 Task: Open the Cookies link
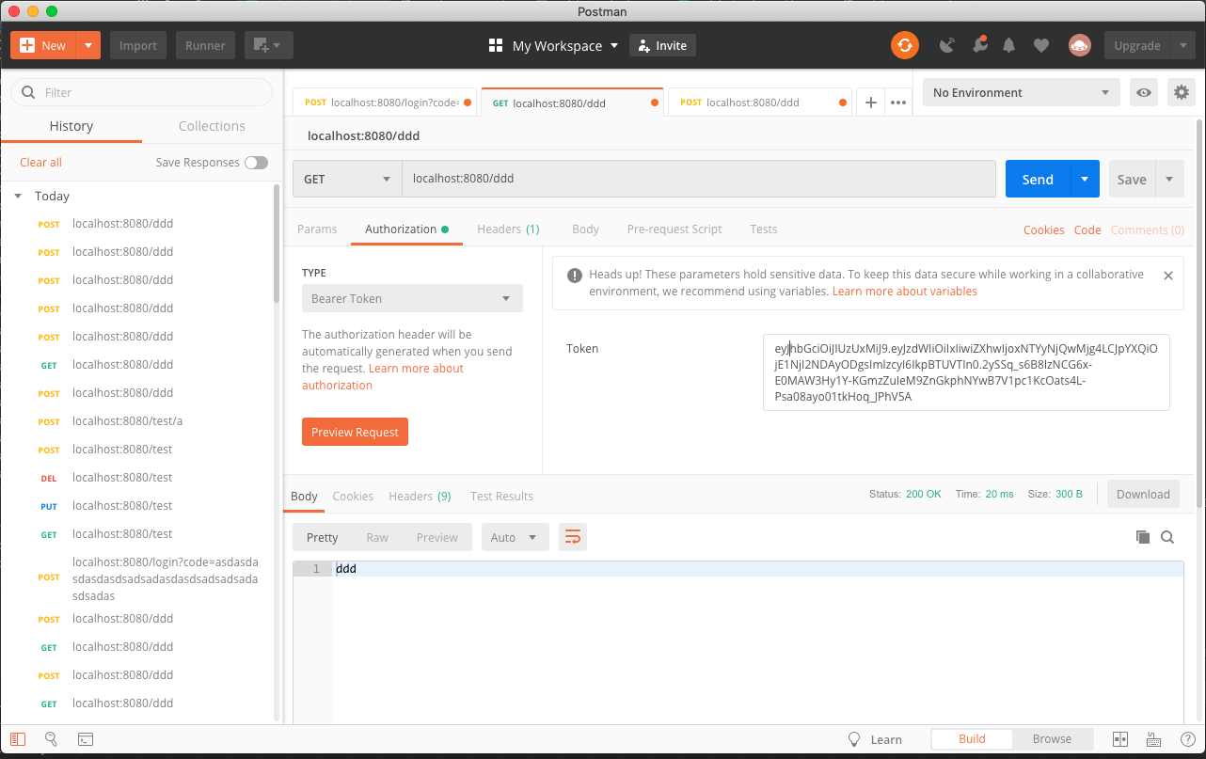click(1044, 229)
